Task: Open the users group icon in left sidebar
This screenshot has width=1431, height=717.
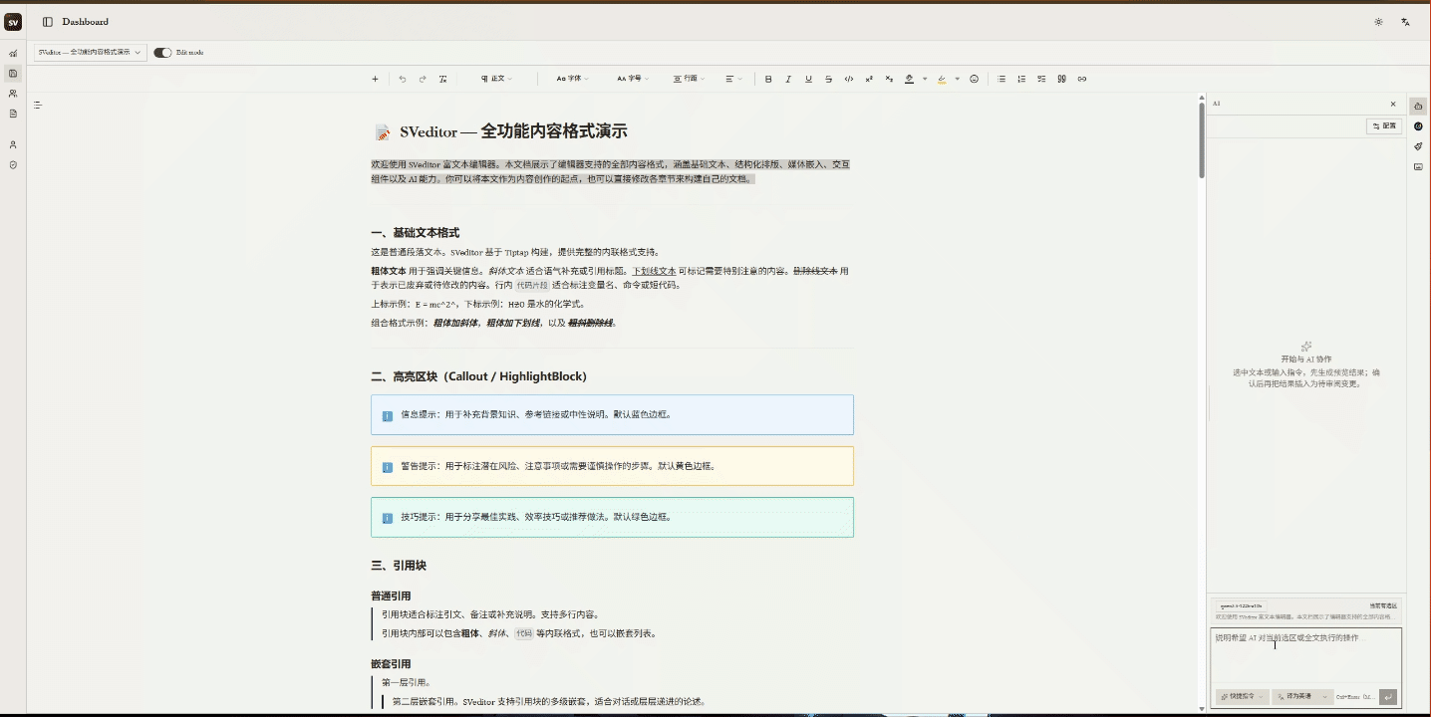Action: point(13,94)
